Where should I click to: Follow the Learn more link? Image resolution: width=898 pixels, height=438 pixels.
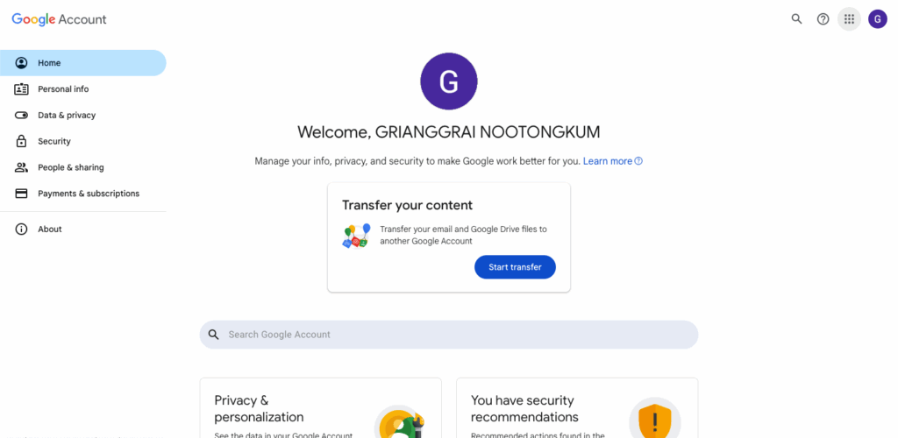click(608, 161)
